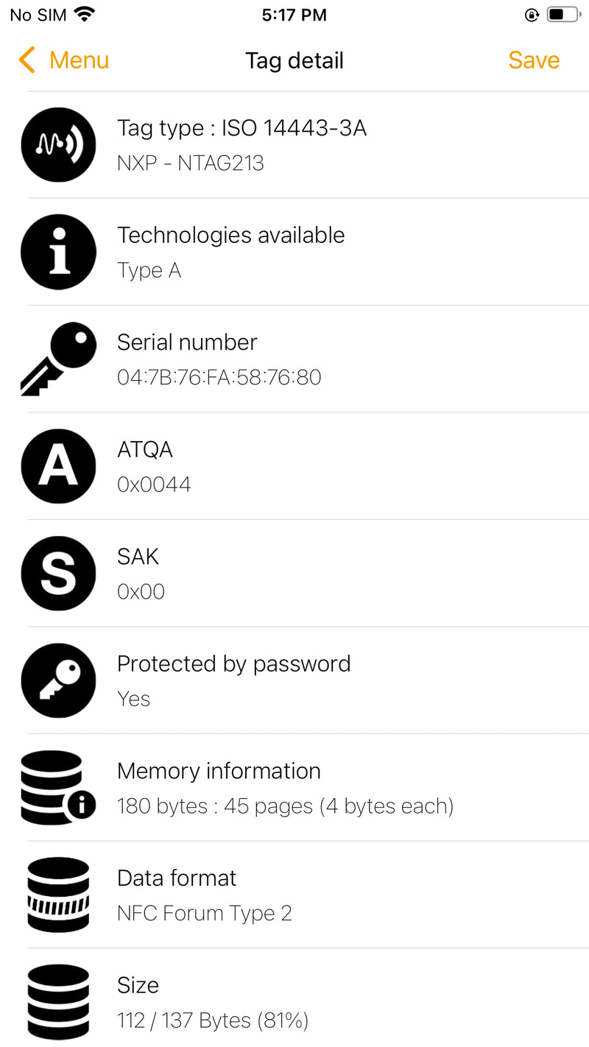The height and width of the screenshot is (1047, 589).
Task: Select the NFC Forum Type 2 data format
Action: [205, 914]
